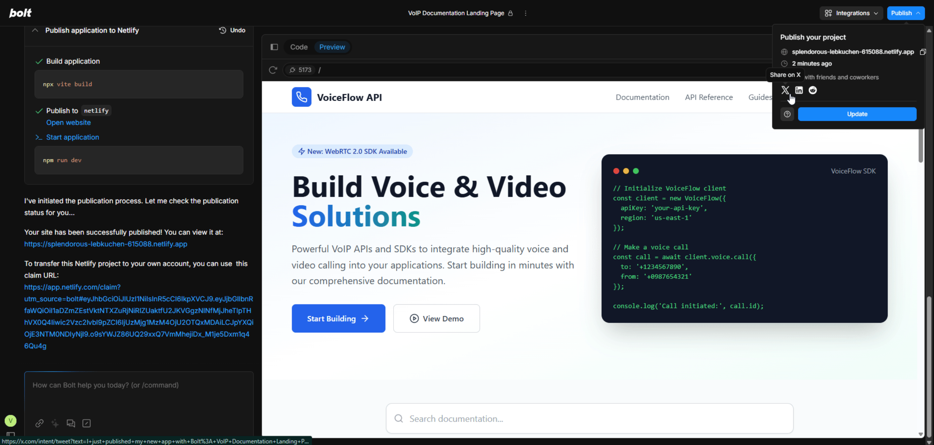Click the magnifier icon in documentation search
The height and width of the screenshot is (445, 934).
399,419
